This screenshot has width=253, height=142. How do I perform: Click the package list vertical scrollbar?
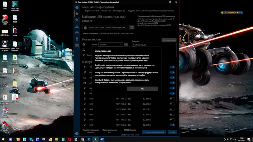177,84
